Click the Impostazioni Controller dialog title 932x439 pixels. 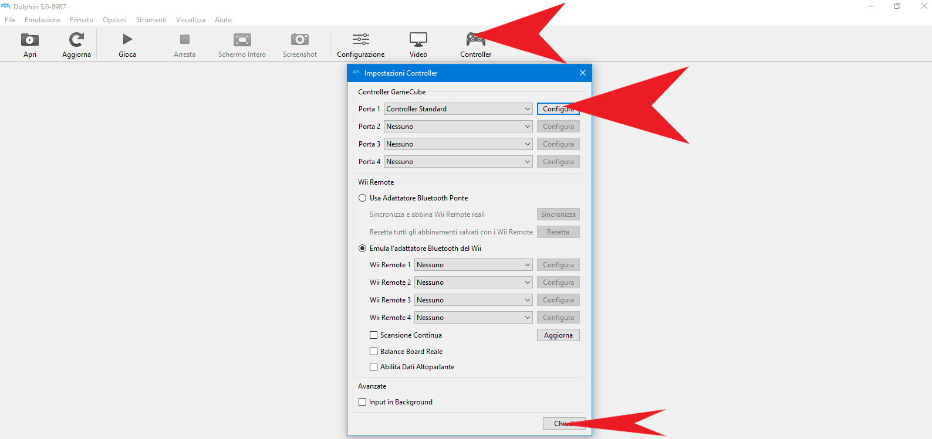(x=401, y=73)
